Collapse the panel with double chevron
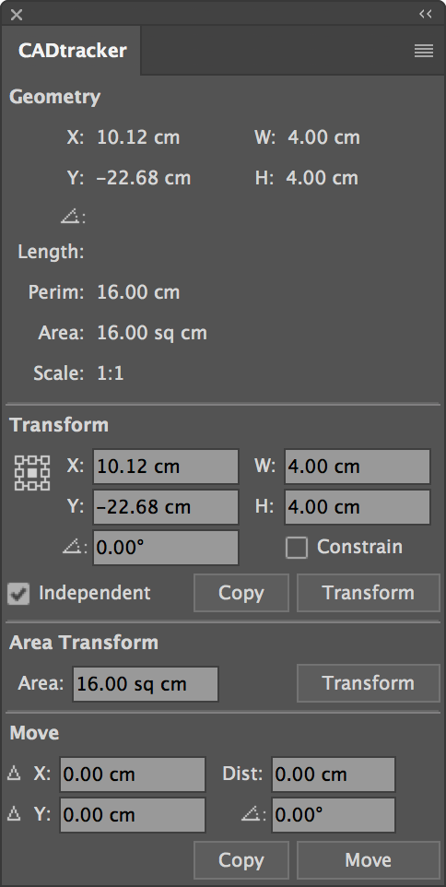The height and width of the screenshot is (887, 446). [x=426, y=14]
